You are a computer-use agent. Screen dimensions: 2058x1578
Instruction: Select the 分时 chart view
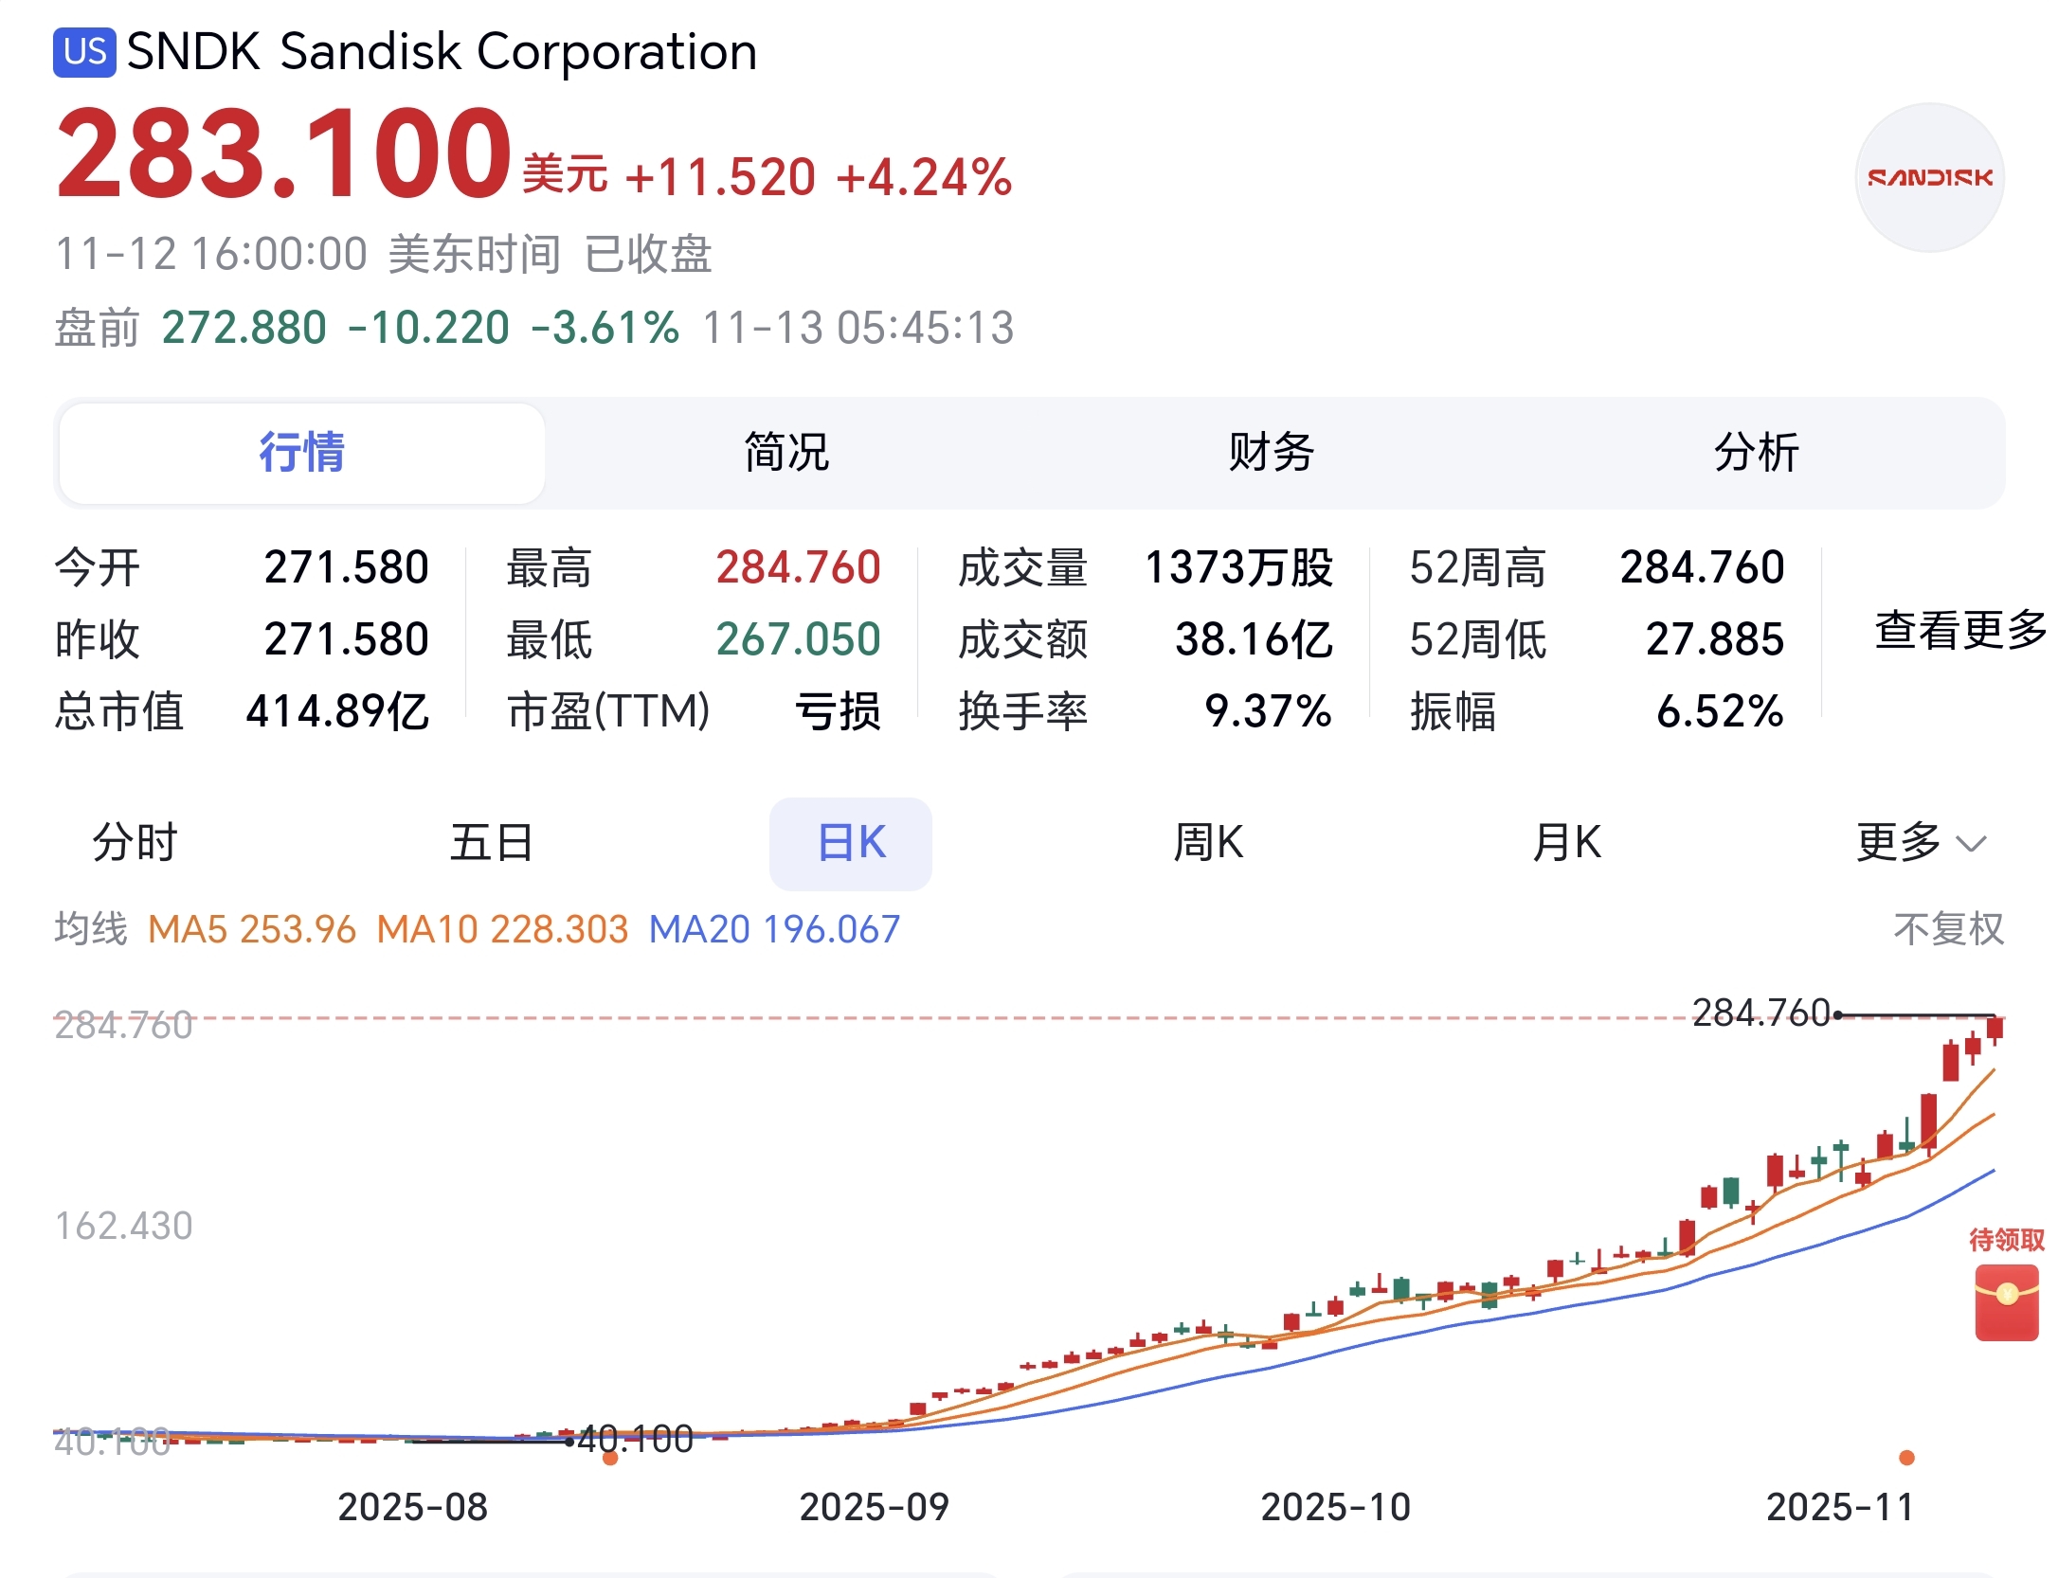[x=135, y=842]
